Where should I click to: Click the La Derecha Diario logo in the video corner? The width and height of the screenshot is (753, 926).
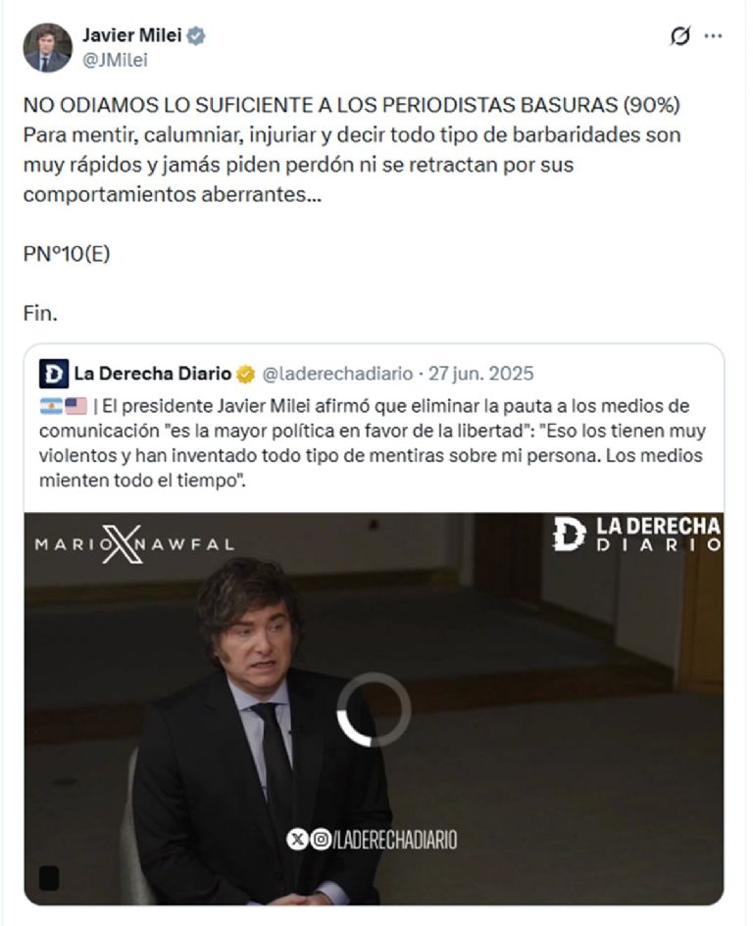(637, 535)
